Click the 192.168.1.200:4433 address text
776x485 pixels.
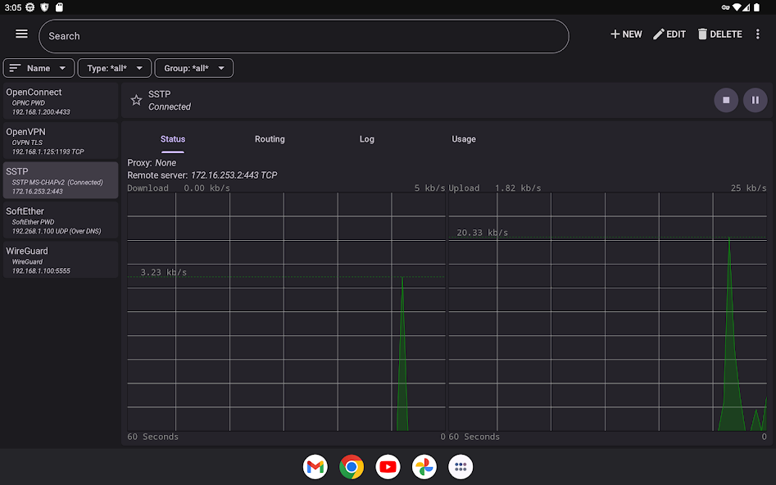[x=41, y=112]
